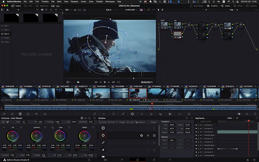
Task: Open the Fusion menu
Action: point(84,1)
